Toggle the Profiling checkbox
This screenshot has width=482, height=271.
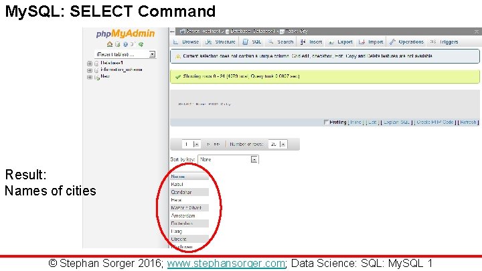tap(326, 122)
